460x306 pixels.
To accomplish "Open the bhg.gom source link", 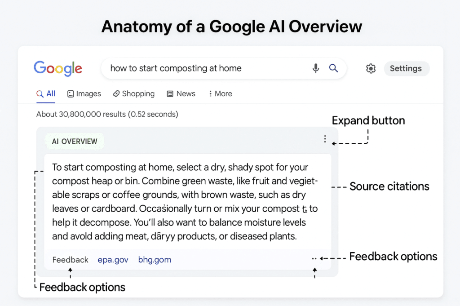I will (155, 260).
